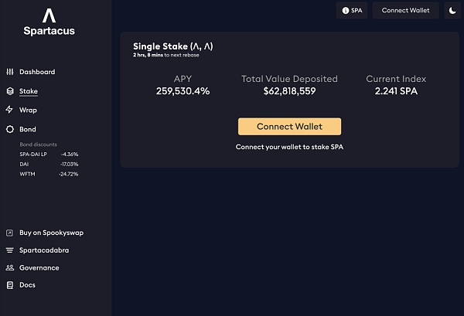Click the Governance people icon
Image resolution: width=464 pixels, height=316 pixels.
pos(10,268)
